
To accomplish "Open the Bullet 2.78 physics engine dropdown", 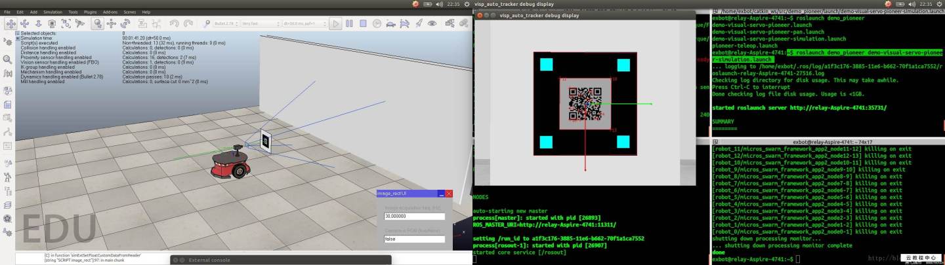I will coord(226,24).
